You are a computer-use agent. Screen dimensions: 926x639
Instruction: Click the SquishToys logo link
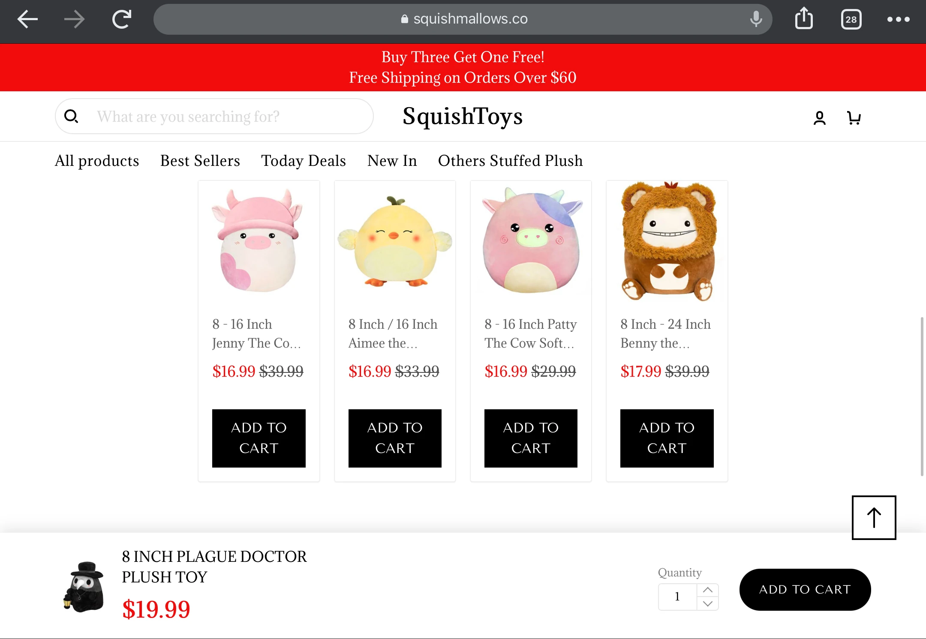463,116
